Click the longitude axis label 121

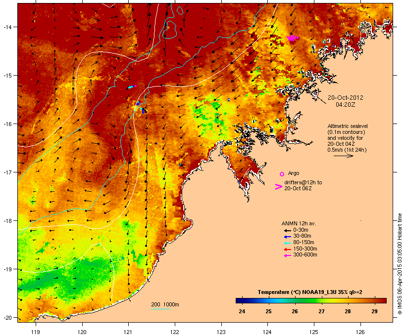point(128,332)
